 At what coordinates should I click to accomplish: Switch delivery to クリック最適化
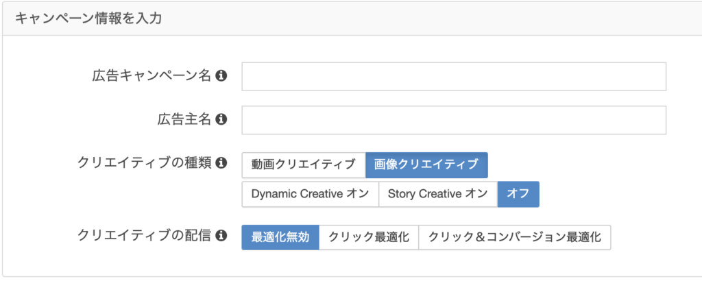(369, 237)
